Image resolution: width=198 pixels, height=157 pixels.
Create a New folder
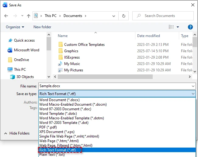[x=42, y=27]
